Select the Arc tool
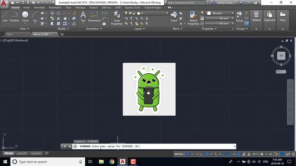The width and height of the screenshot is (296, 166). (35, 17)
